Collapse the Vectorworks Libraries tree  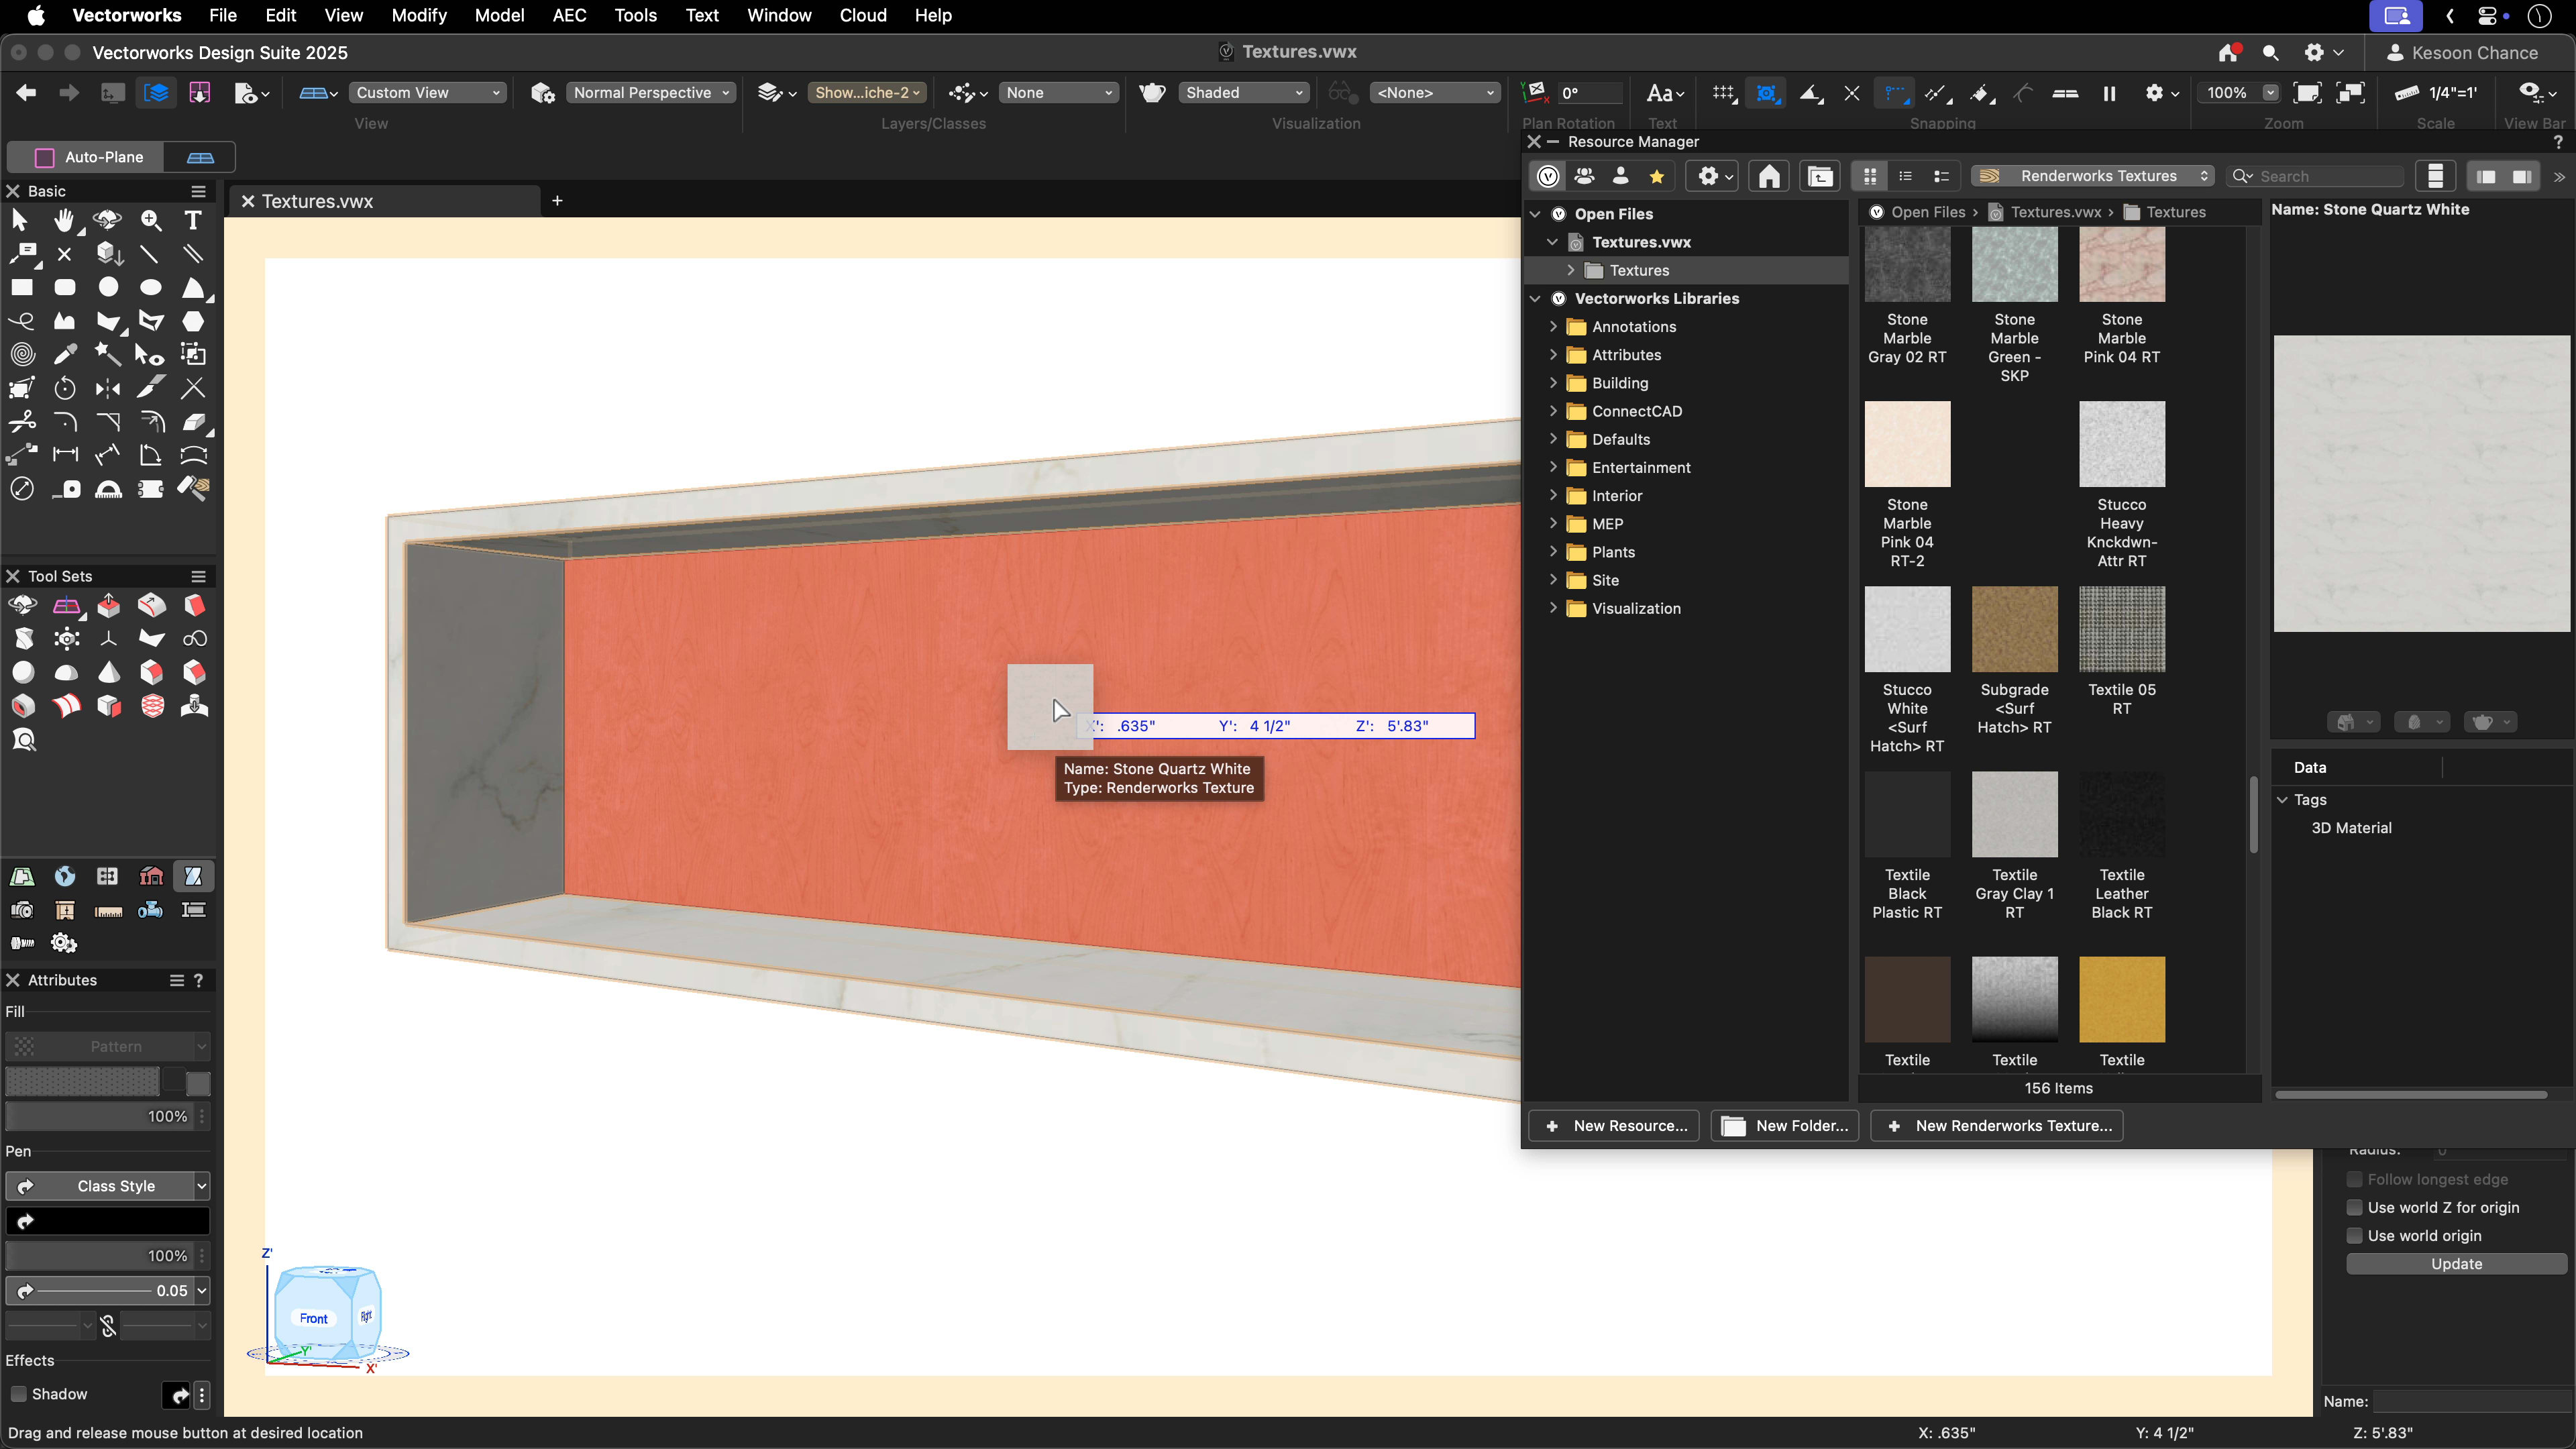click(x=1536, y=298)
